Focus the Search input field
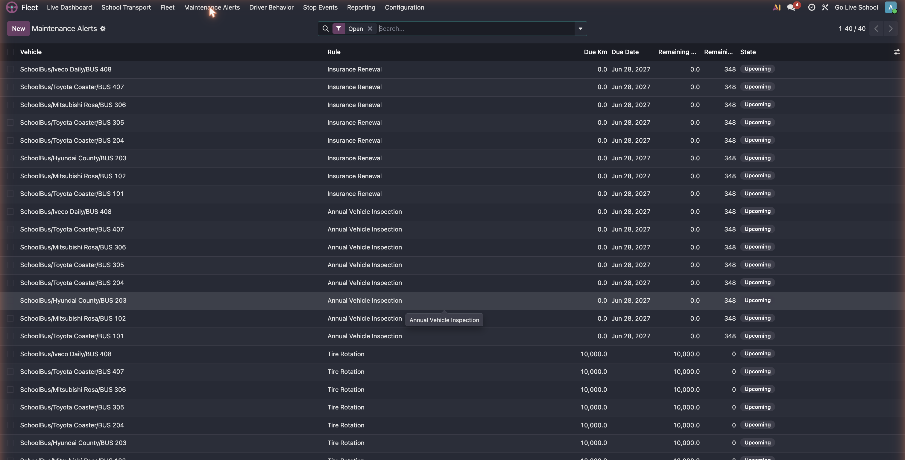 tap(476, 28)
